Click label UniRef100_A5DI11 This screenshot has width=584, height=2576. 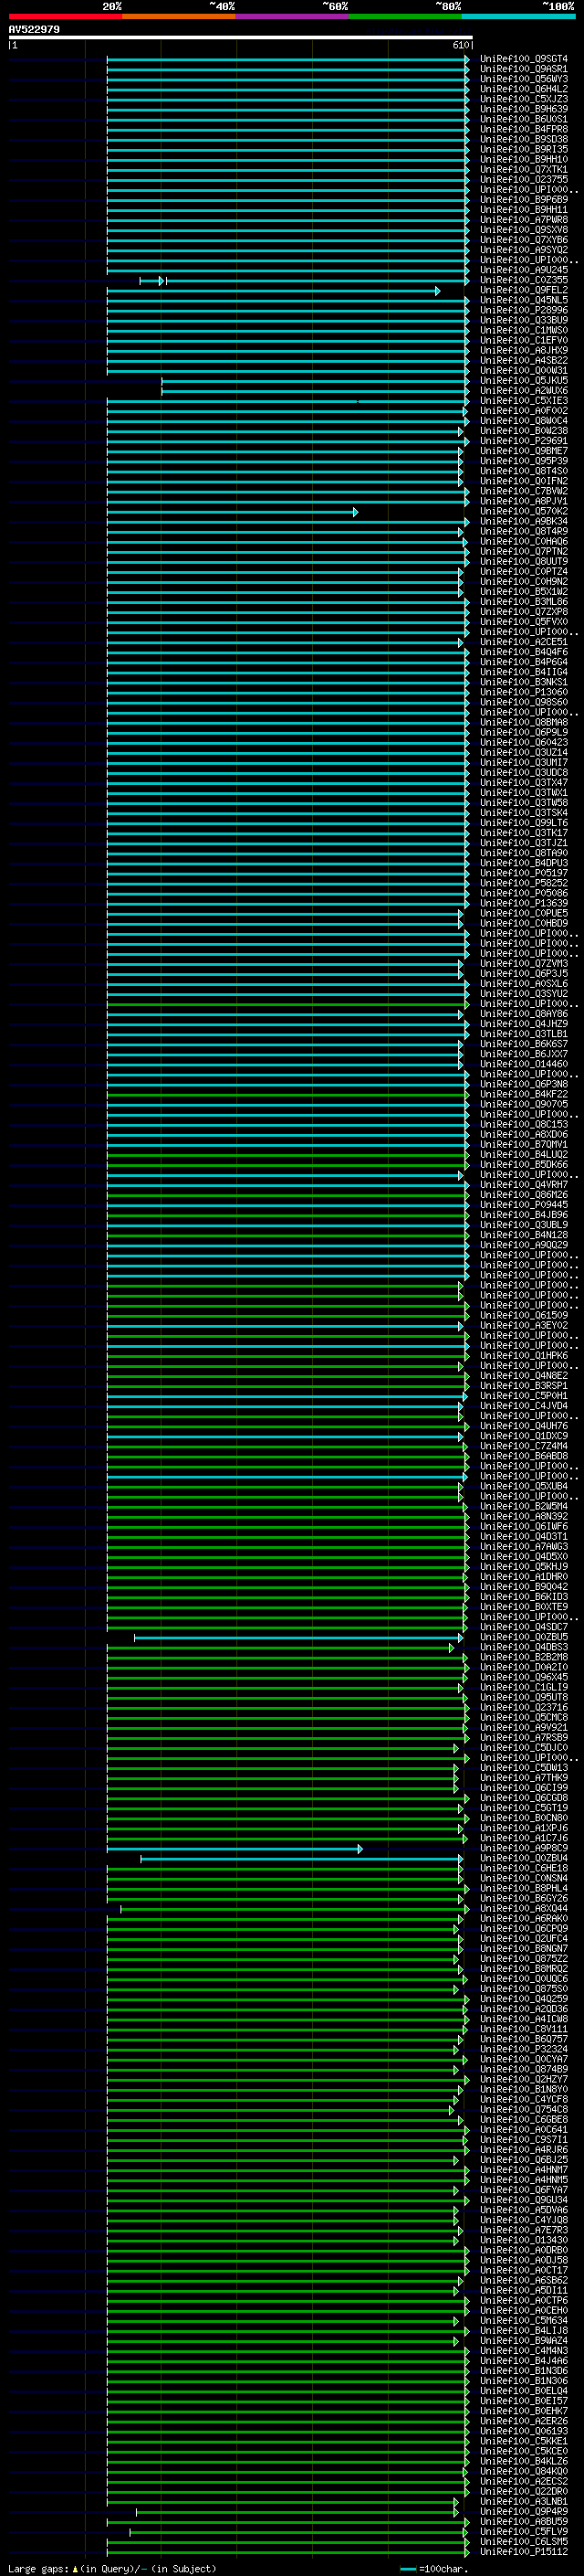tap(524, 2290)
